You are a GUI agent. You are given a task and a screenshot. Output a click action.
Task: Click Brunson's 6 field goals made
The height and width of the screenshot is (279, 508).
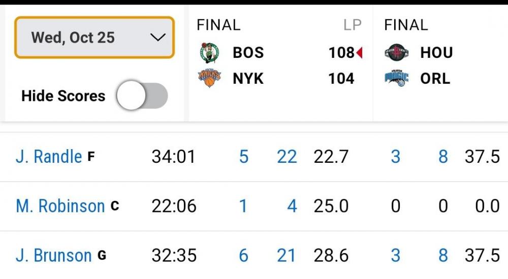243,255
